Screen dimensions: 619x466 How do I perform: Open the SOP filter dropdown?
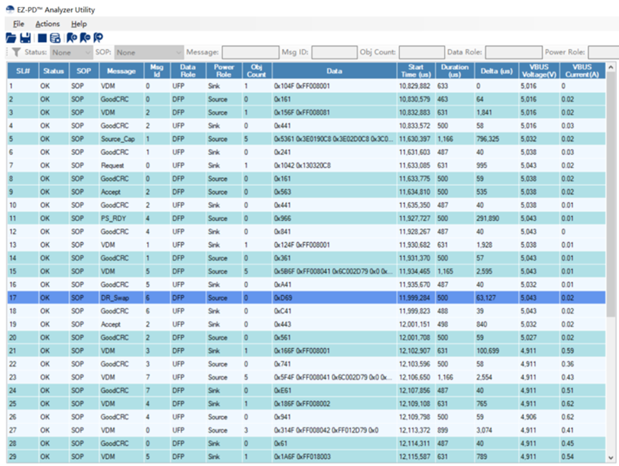tap(150, 52)
